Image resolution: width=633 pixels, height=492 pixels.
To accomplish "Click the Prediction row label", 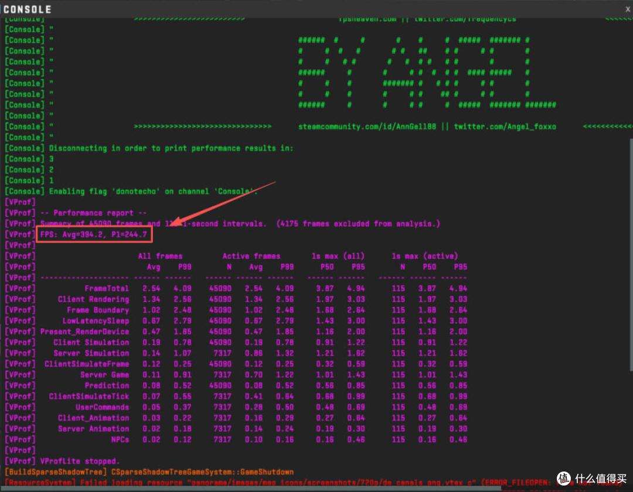I will (x=107, y=385).
